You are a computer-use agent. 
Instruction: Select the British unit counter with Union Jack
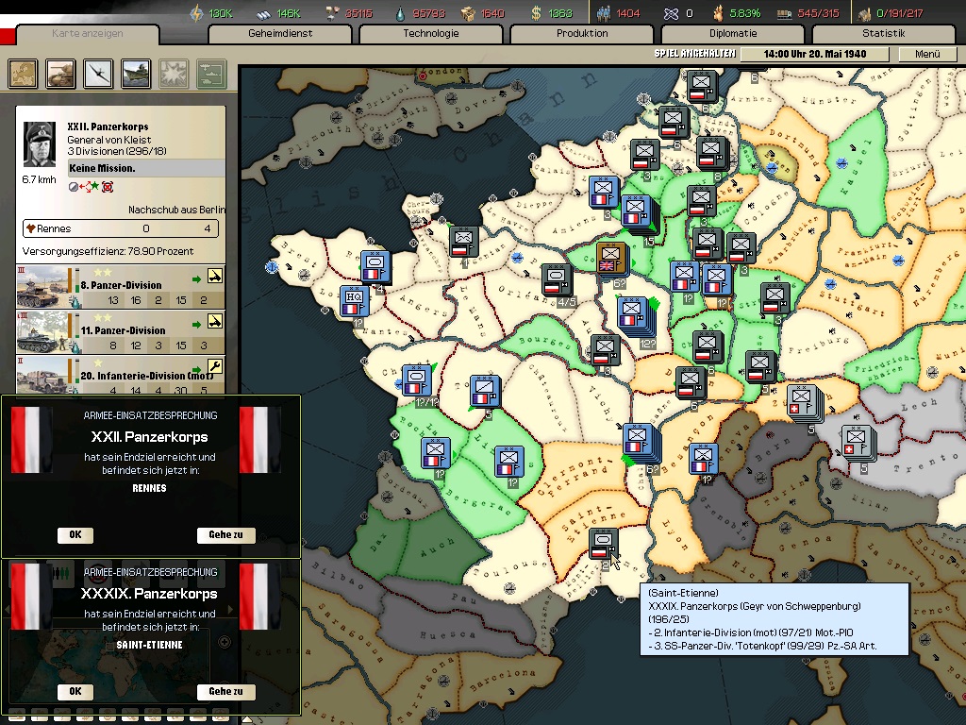[x=611, y=258]
